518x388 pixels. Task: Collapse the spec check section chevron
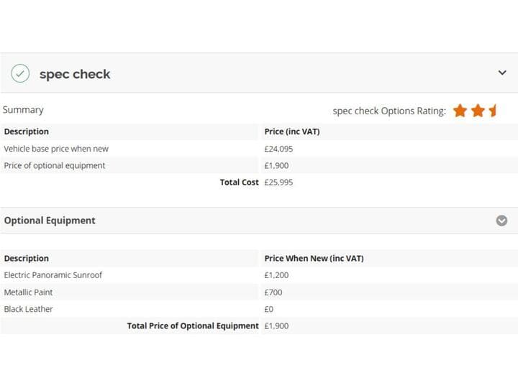(x=502, y=73)
